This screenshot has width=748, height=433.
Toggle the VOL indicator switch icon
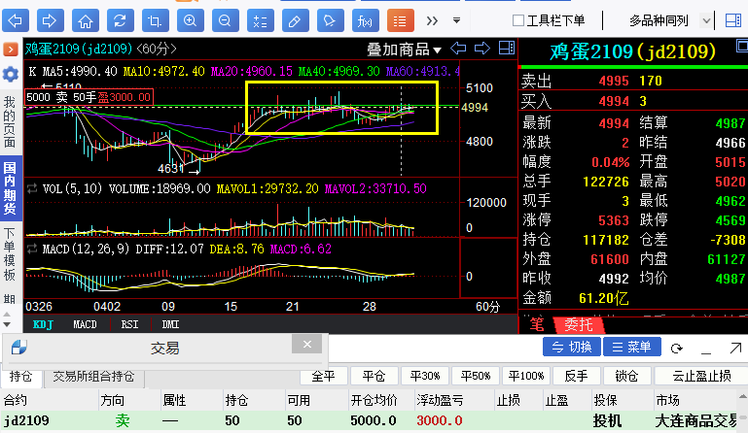click(x=32, y=188)
